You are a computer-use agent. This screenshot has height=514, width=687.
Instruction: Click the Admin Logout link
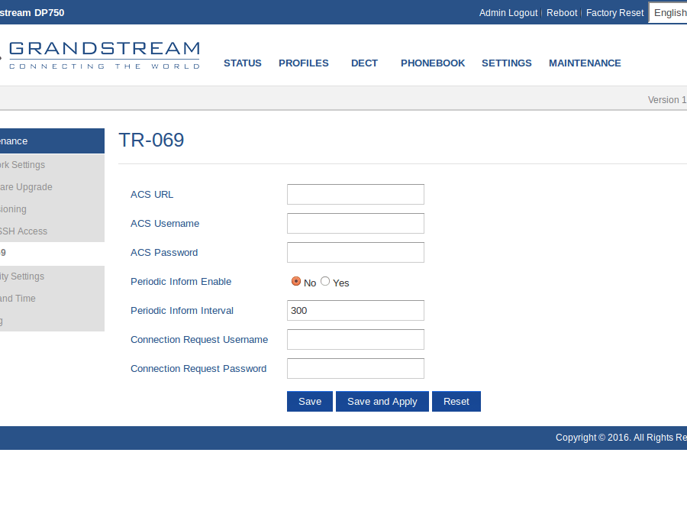click(508, 13)
